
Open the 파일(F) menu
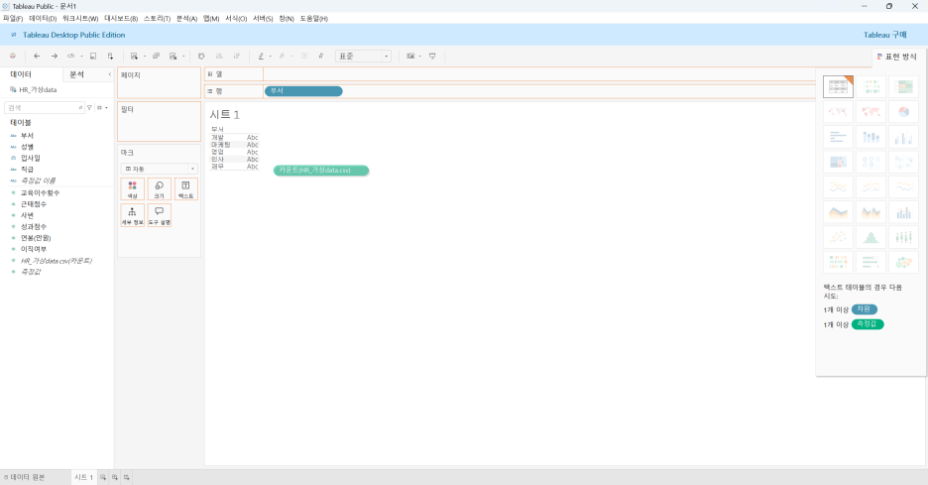pyautogui.click(x=13, y=19)
